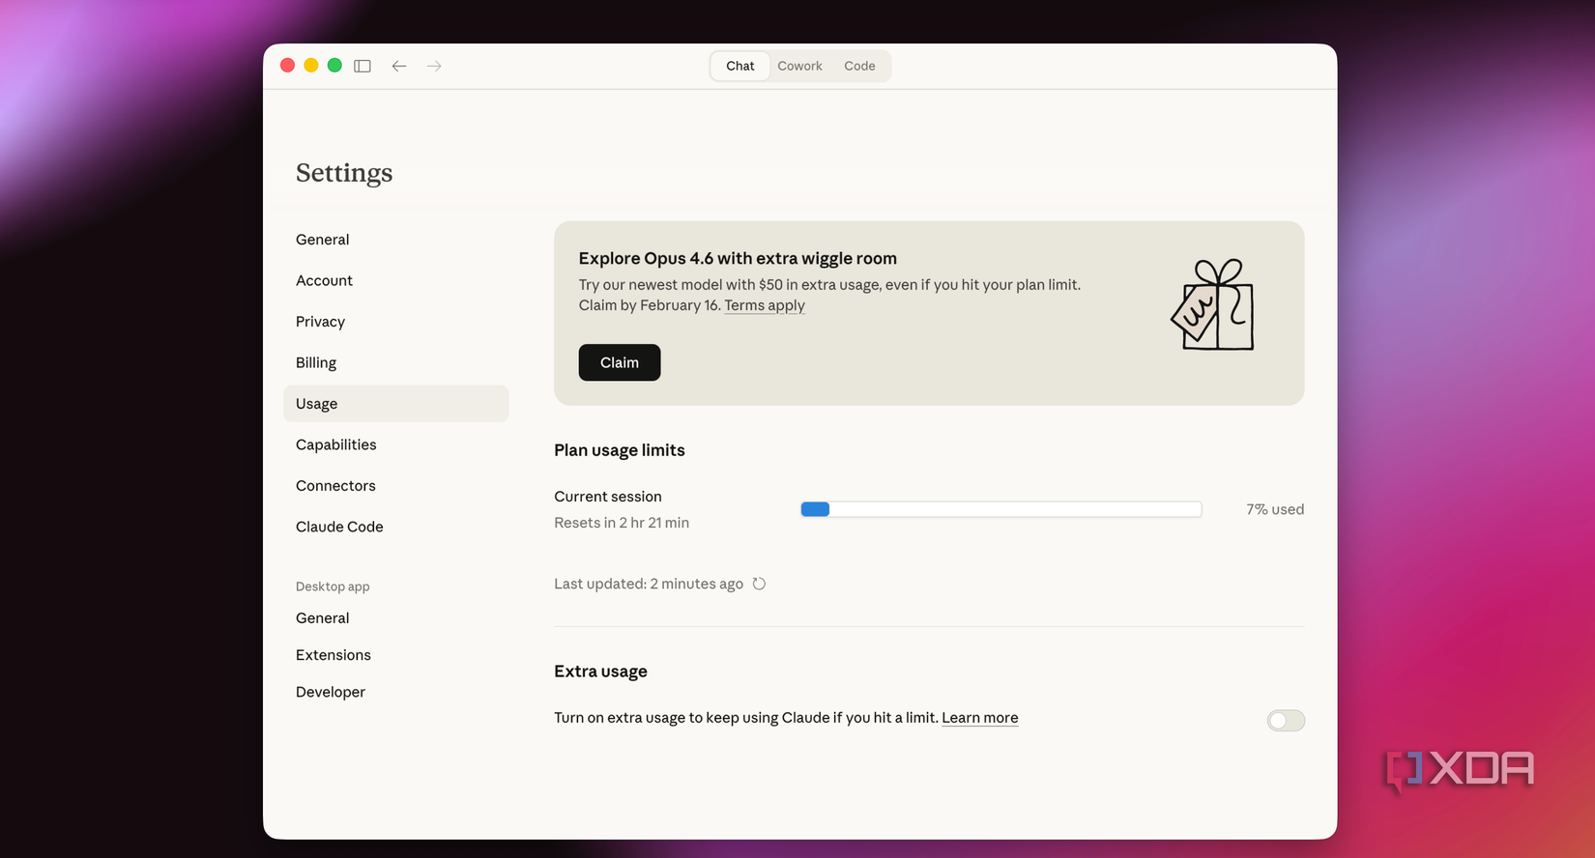Open Extensions settings
1595x858 pixels.
click(396, 655)
